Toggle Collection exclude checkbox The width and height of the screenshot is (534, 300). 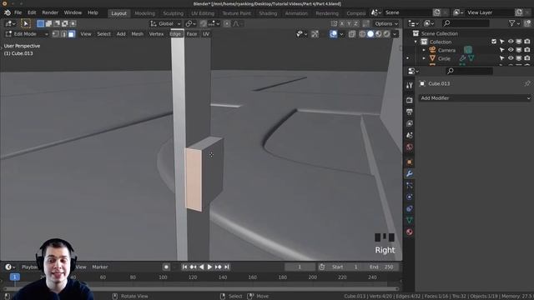[494, 42]
